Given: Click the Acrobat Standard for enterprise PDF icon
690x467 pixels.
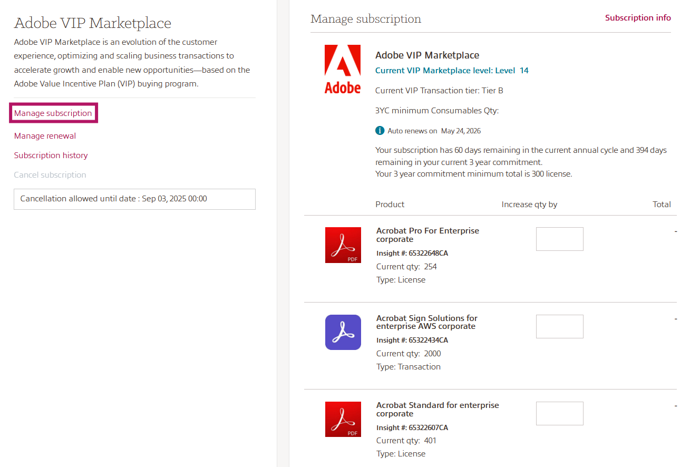Looking at the screenshot, I should 343,419.
